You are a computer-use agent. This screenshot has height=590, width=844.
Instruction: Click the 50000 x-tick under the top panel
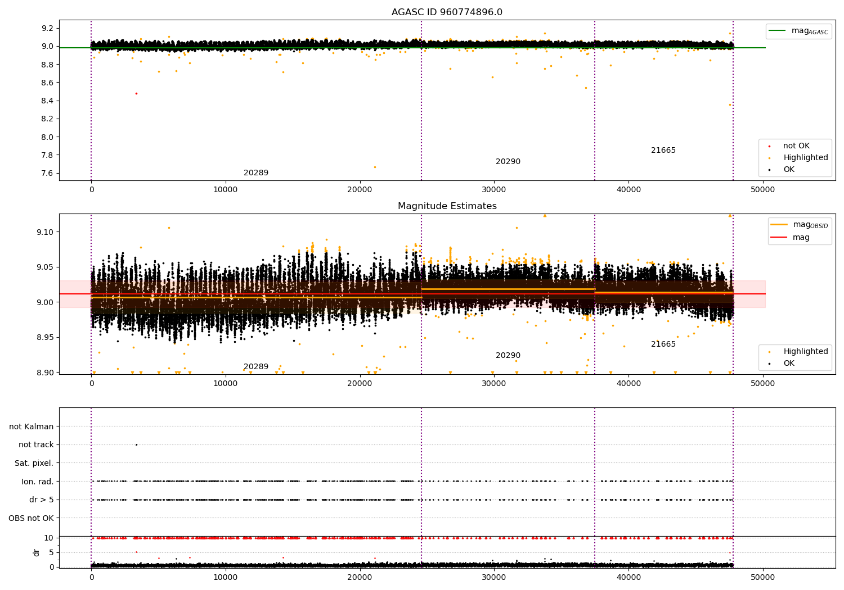762,190
